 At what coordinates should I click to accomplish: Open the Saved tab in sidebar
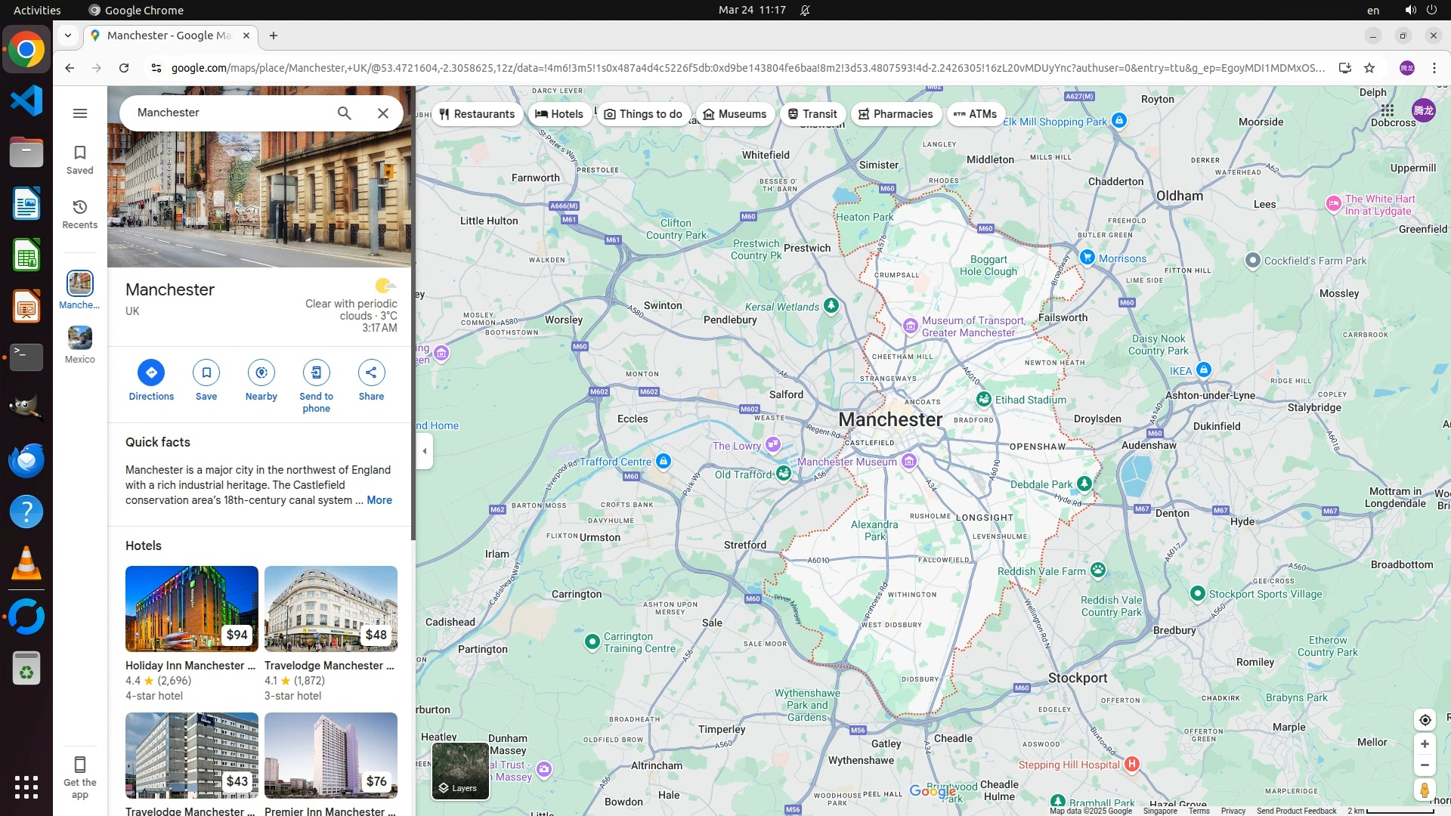click(x=80, y=159)
